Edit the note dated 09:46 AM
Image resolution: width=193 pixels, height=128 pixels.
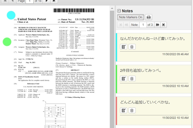(x=123, y=47)
